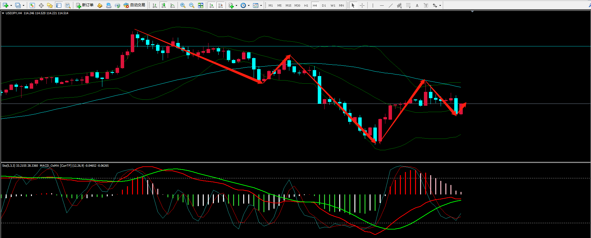Switch chart to candlestick mode
The image size is (591, 238).
pos(164,5)
